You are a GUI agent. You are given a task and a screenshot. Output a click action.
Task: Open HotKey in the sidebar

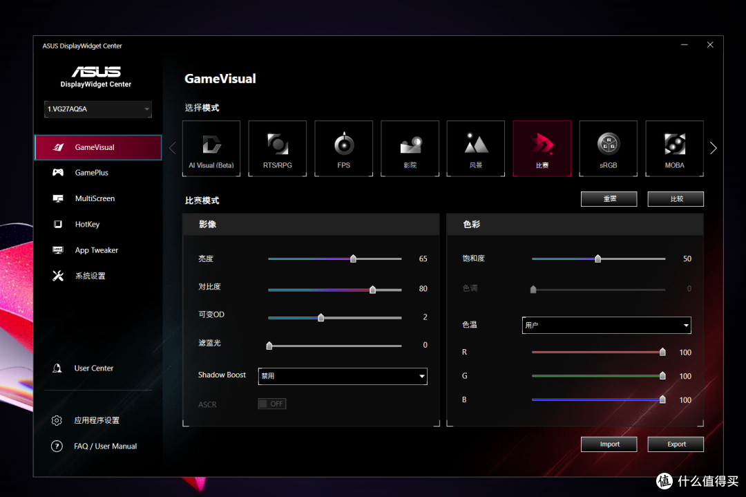click(x=98, y=224)
